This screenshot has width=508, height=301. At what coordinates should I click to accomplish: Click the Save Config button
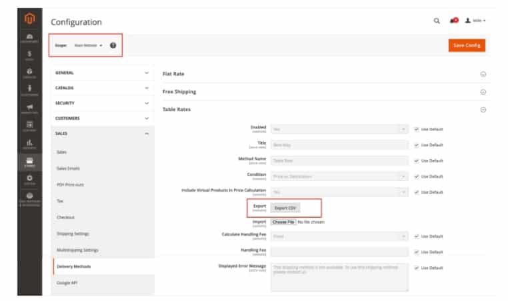(x=467, y=45)
